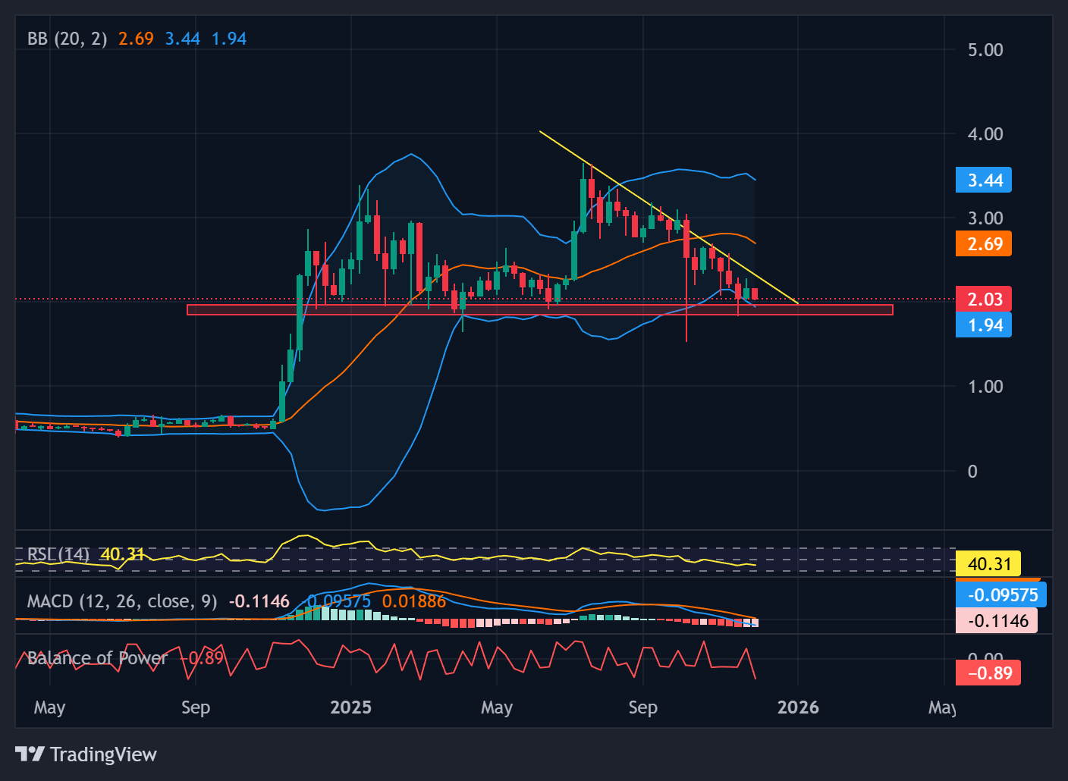
Task: Select the RSI (14) indicator label
Action: click(57, 555)
